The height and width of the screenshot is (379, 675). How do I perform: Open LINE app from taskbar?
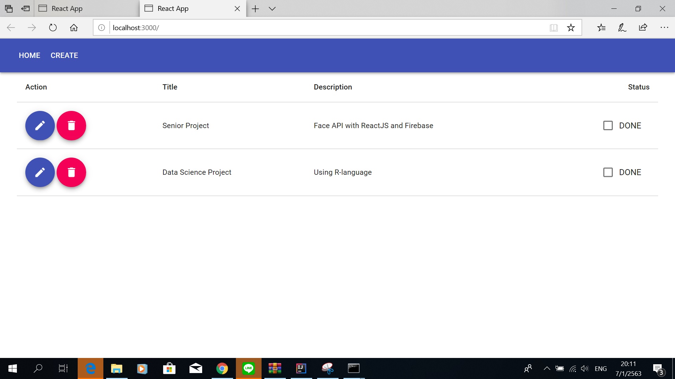click(x=249, y=368)
